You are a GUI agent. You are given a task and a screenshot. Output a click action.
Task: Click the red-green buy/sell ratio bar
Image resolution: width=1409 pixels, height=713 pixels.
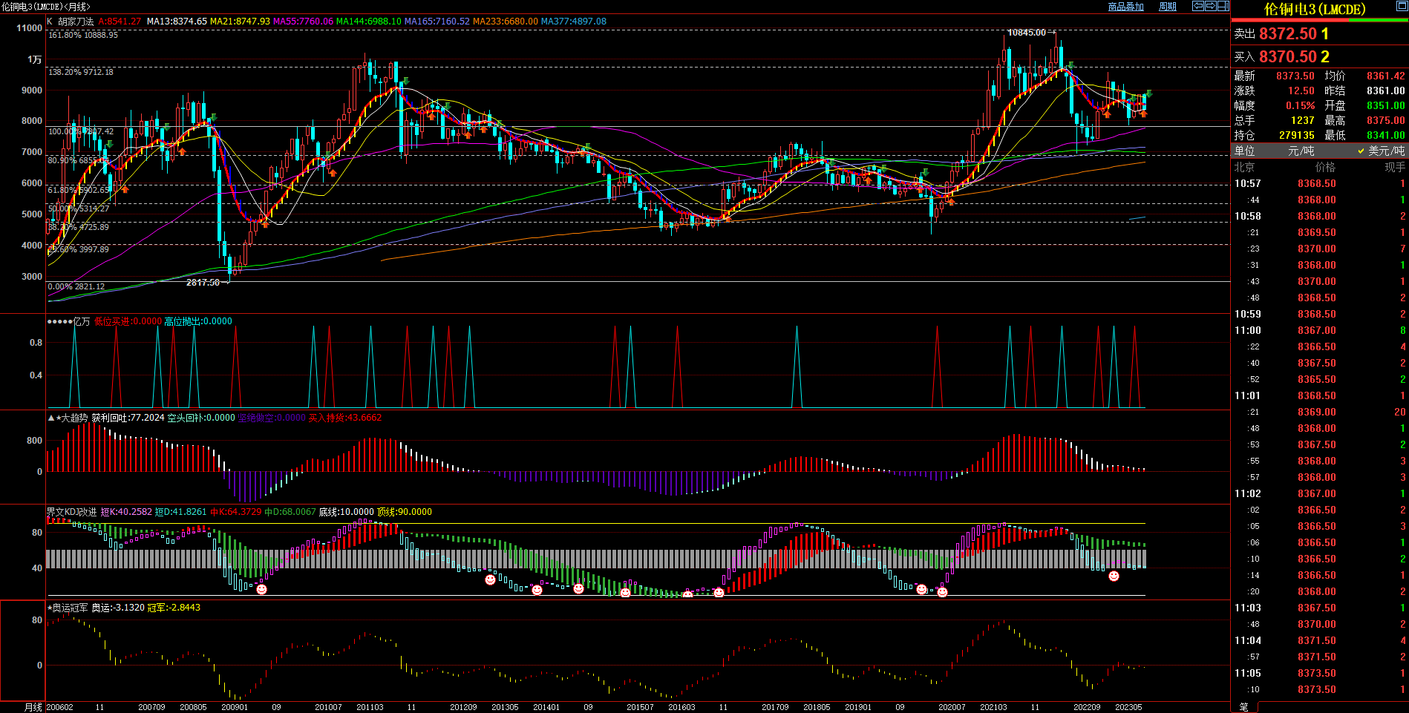1319,20
